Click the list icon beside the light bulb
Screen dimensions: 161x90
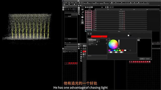[x=91, y=33]
